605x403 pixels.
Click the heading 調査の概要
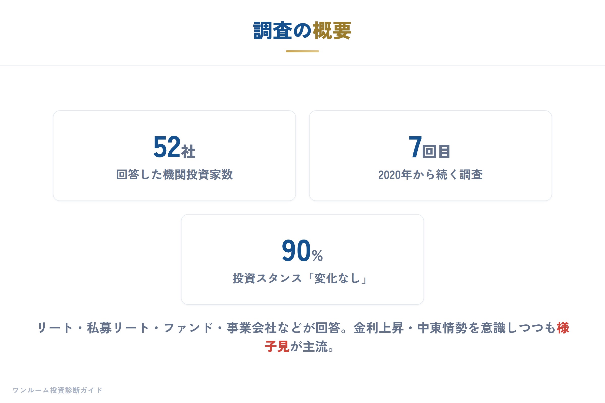[302, 31]
